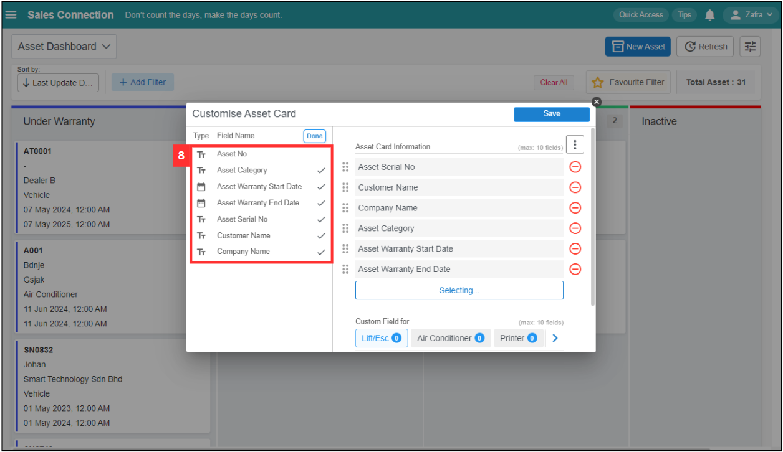
Task: Deselect Asset Warranty Start Date in the field list
Action: 261,187
